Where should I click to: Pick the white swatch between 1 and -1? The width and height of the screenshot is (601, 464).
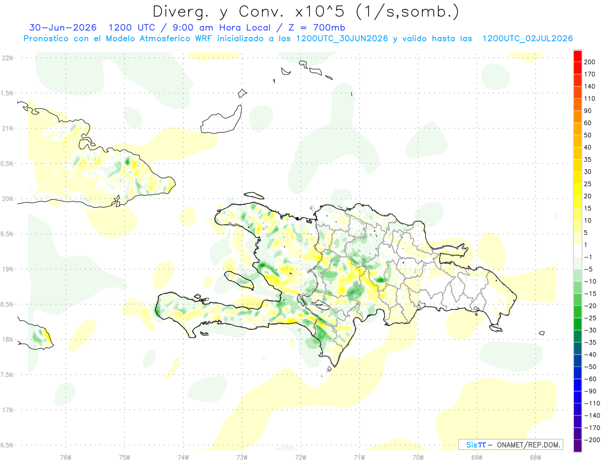coord(577,251)
